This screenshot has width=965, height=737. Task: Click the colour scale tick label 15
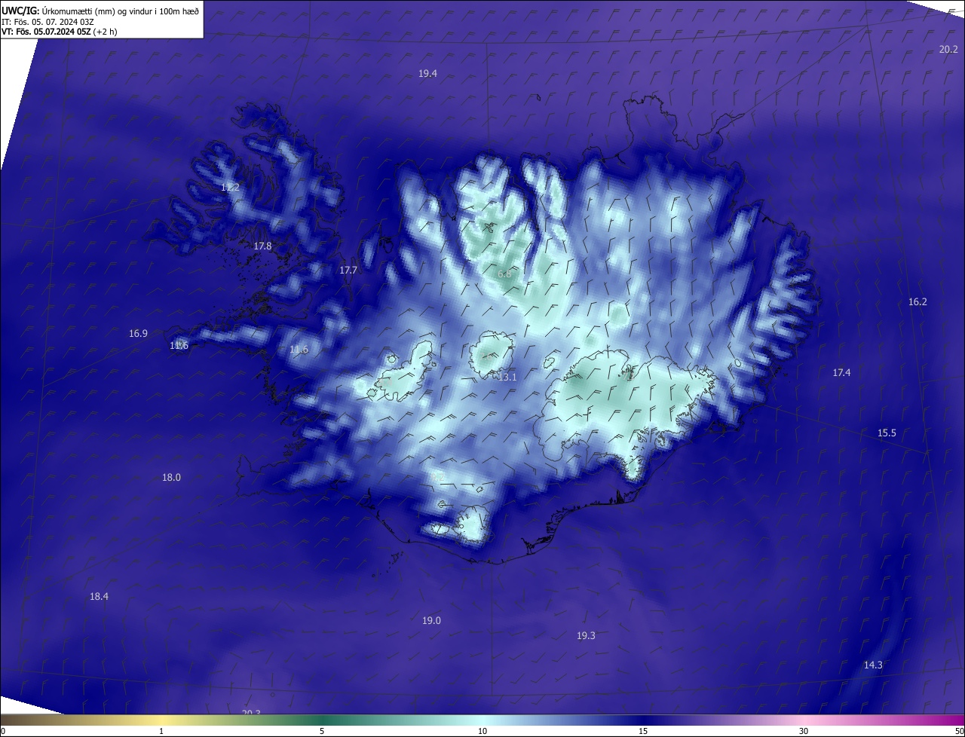coord(643,731)
